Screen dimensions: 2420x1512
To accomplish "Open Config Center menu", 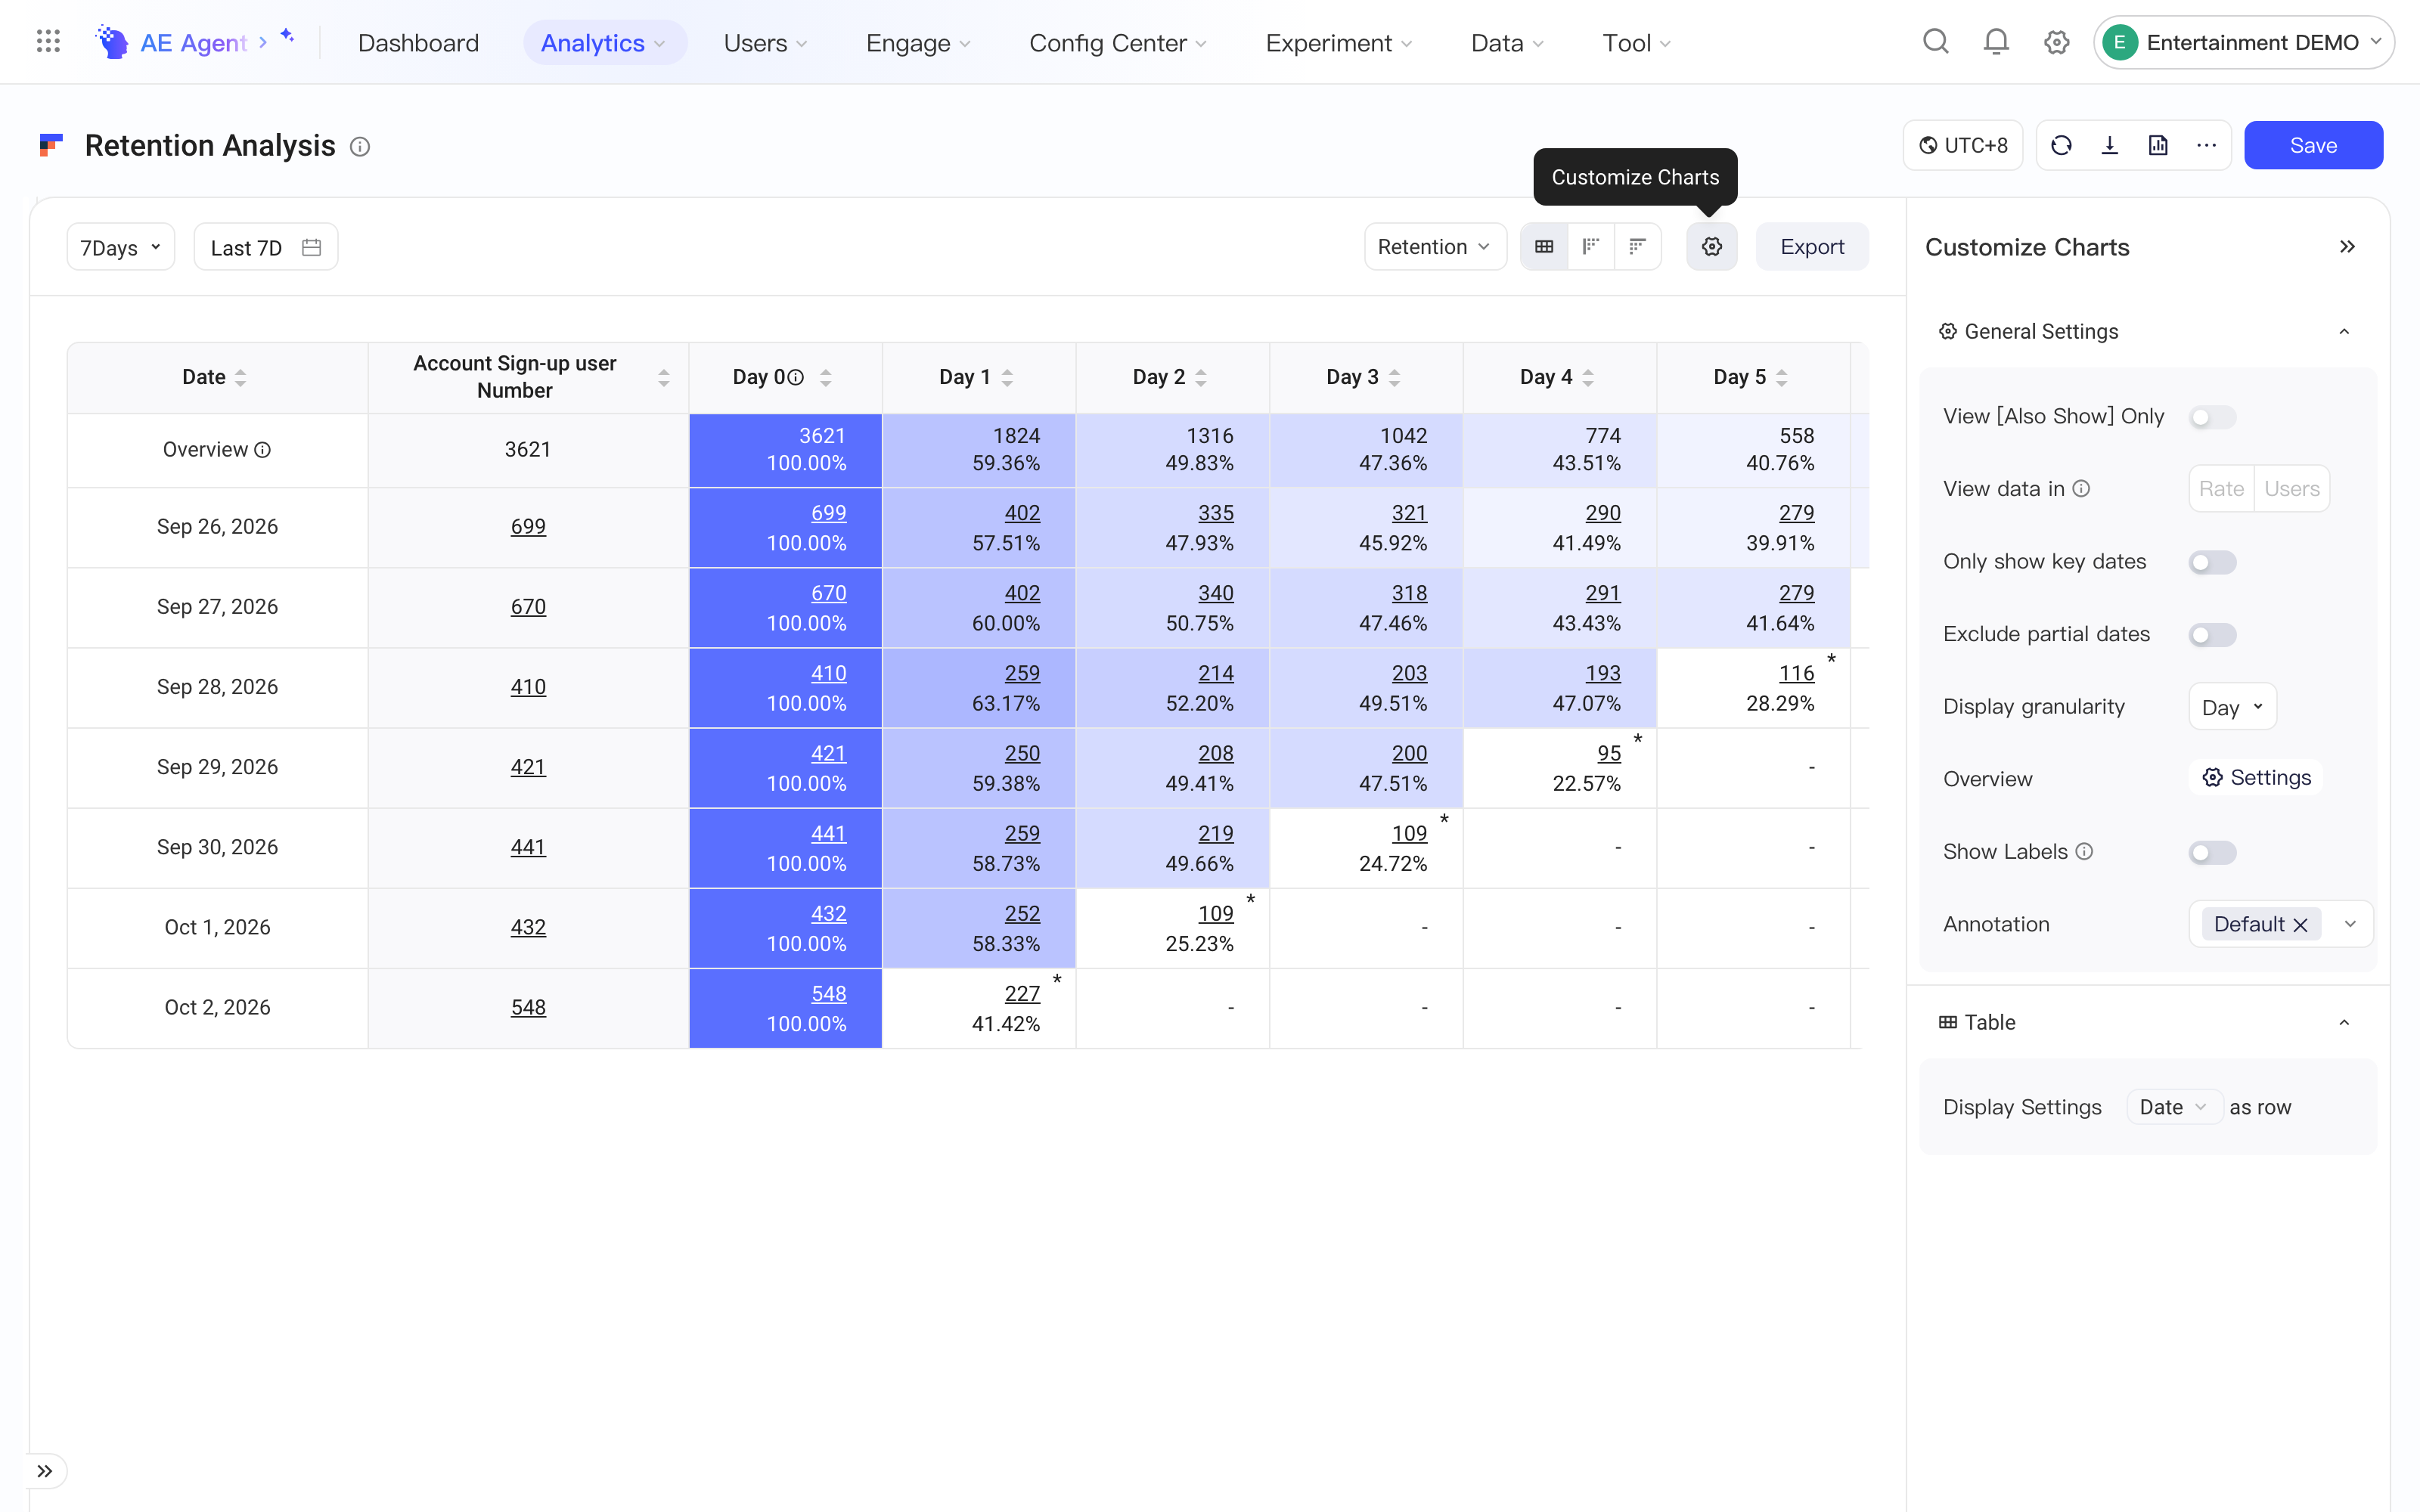I will point(1118,43).
